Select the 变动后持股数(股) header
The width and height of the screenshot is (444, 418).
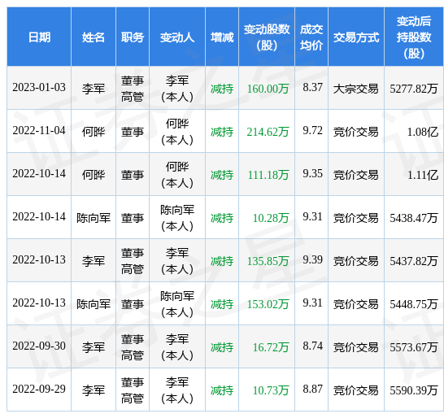[x=414, y=37]
